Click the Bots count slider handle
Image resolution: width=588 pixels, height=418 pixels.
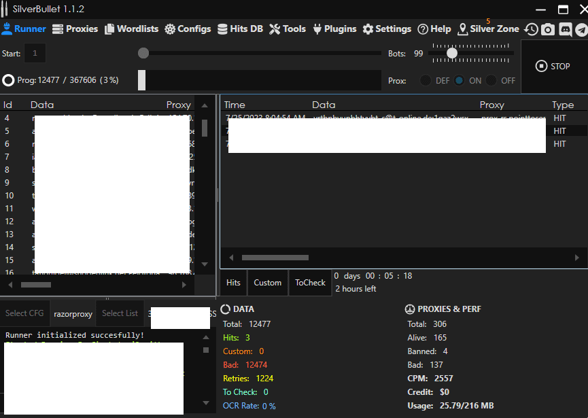[x=451, y=53]
